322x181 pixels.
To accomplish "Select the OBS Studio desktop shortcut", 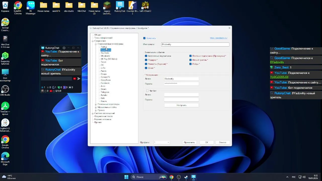I will pos(5,90).
